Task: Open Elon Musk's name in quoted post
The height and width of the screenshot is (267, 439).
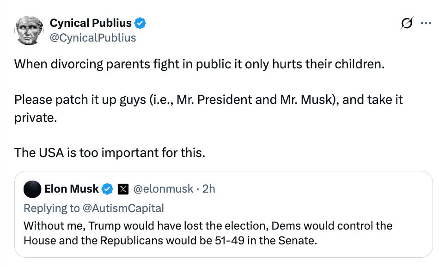Action: [x=71, y=189]
